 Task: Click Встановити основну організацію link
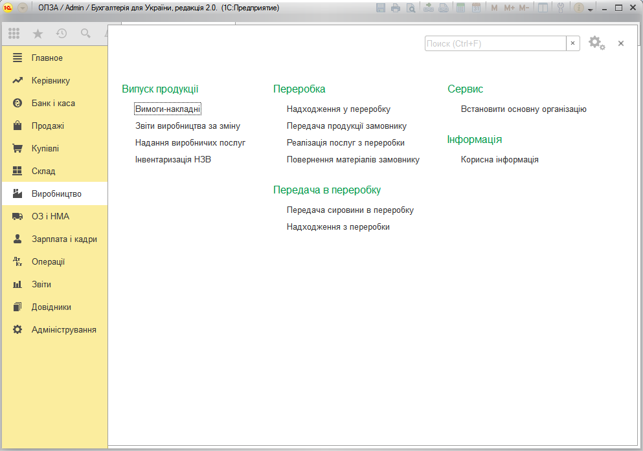point(524,109)
